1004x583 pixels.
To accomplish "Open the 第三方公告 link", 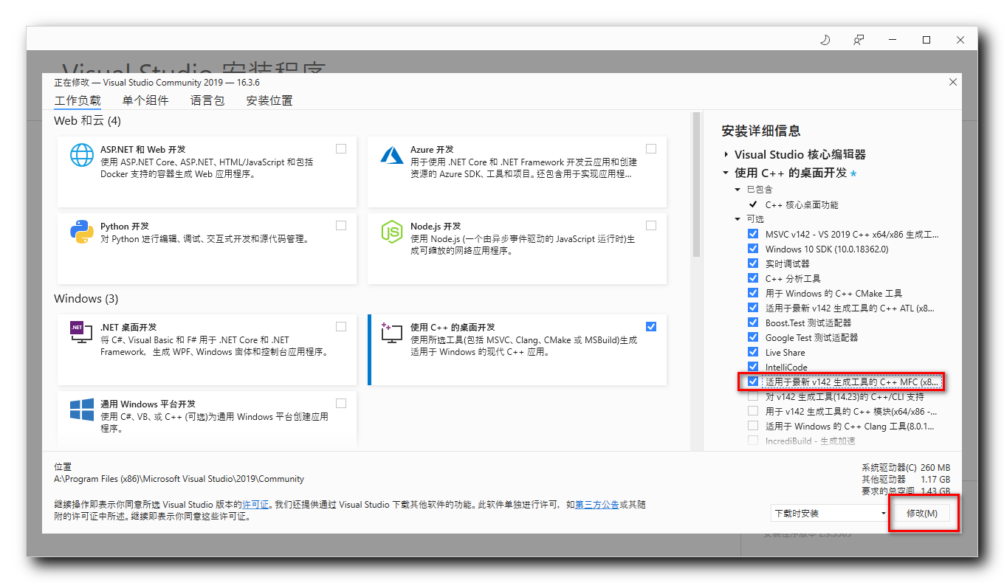I will 597,505.
